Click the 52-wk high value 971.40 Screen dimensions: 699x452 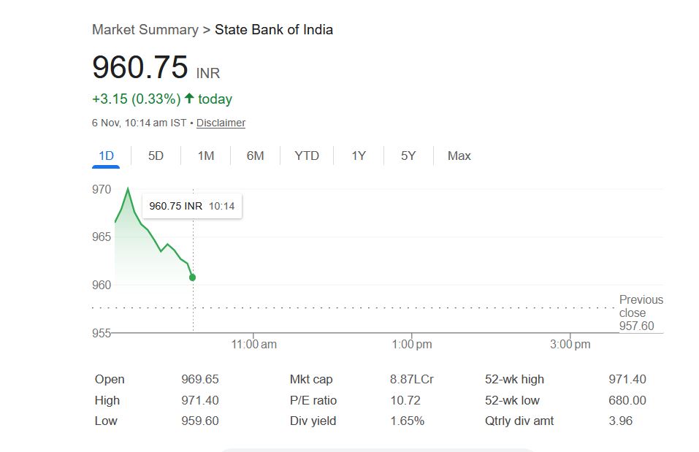pyautogui.click(x=627, y=379)
